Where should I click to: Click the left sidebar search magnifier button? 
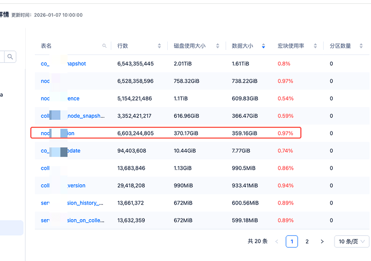[x=11, y=56]
